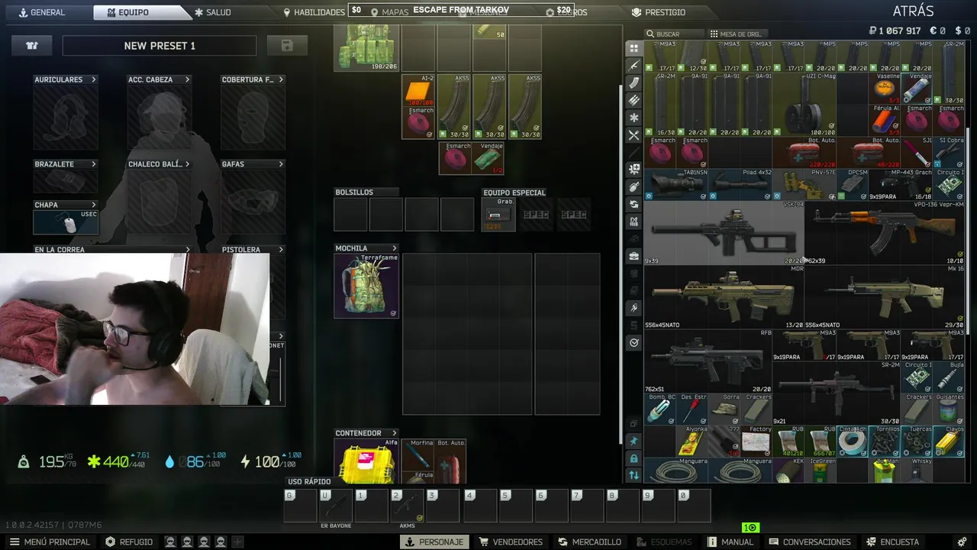Viewport: 977px width, 550px height.
Task: Switch to the SALUD tab
Action: coord(213,12)
